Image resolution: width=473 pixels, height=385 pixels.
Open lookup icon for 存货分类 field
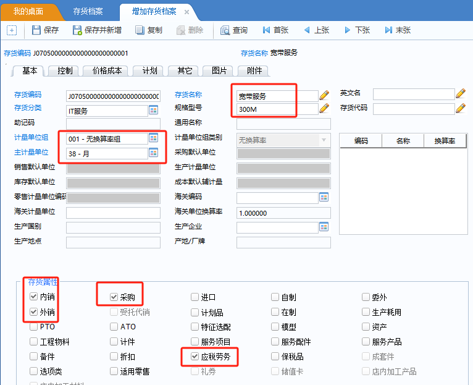point(153,110)
